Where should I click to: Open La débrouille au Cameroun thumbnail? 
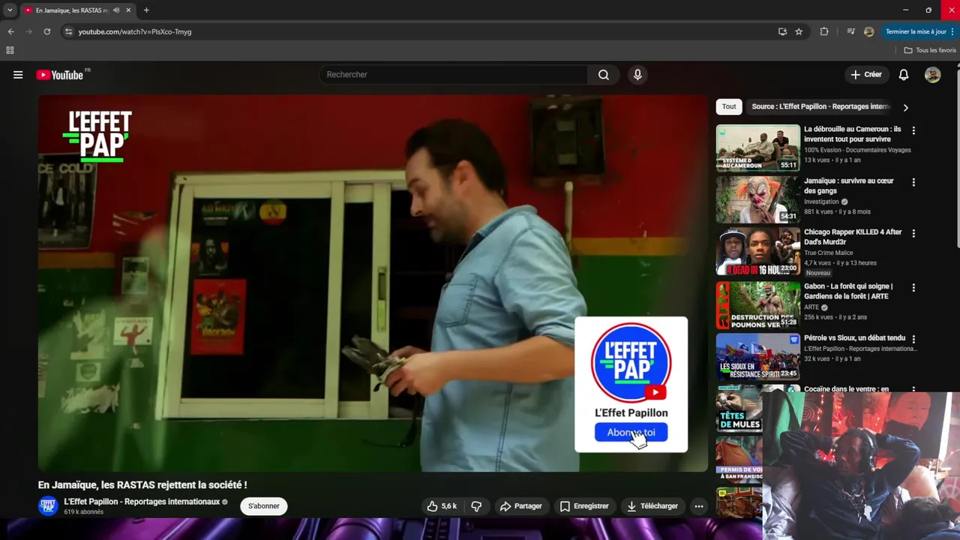click(758, 148)
